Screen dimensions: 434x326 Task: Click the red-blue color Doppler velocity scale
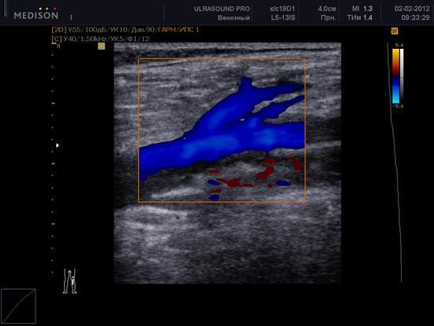[x=396, y=76]
